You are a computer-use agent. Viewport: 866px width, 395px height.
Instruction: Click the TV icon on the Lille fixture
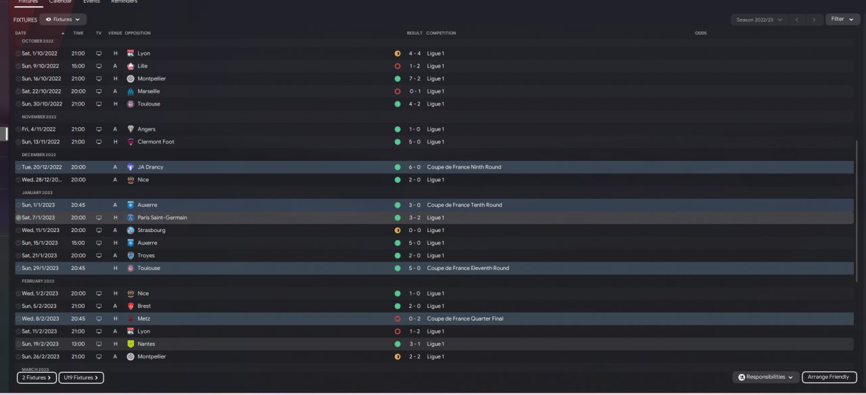coord(99,66)
